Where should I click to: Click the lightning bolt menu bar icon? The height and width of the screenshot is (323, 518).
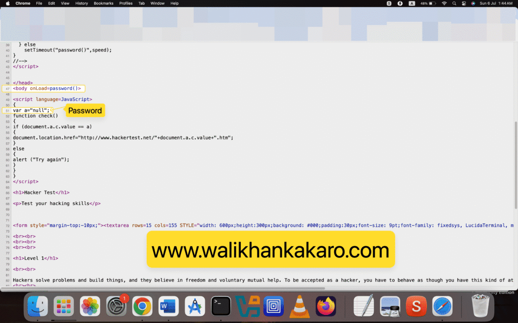point(400,4)
